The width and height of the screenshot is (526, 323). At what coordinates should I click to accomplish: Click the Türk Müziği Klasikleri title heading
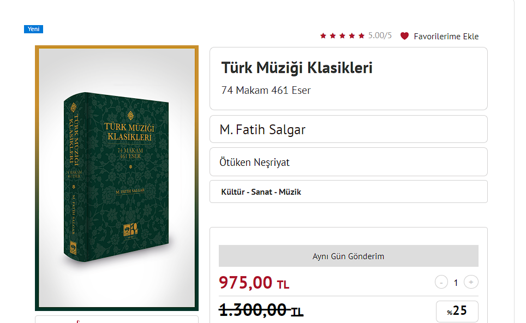[297, 68]
